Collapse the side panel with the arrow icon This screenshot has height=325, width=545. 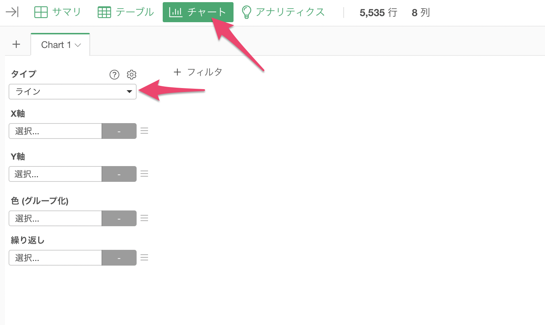pos(12,12)
